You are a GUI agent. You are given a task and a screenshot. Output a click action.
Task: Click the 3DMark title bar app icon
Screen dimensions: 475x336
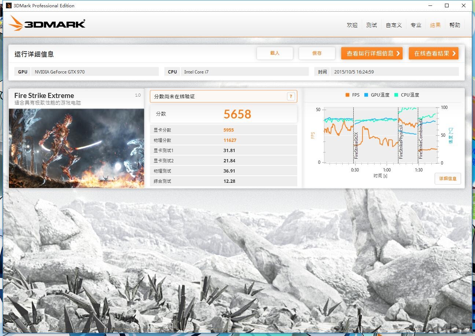click(x=8, y=5)
